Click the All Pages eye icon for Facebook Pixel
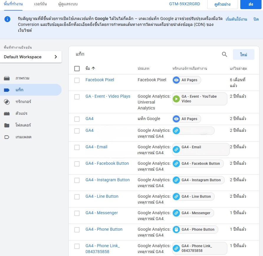 pos(176,80)
